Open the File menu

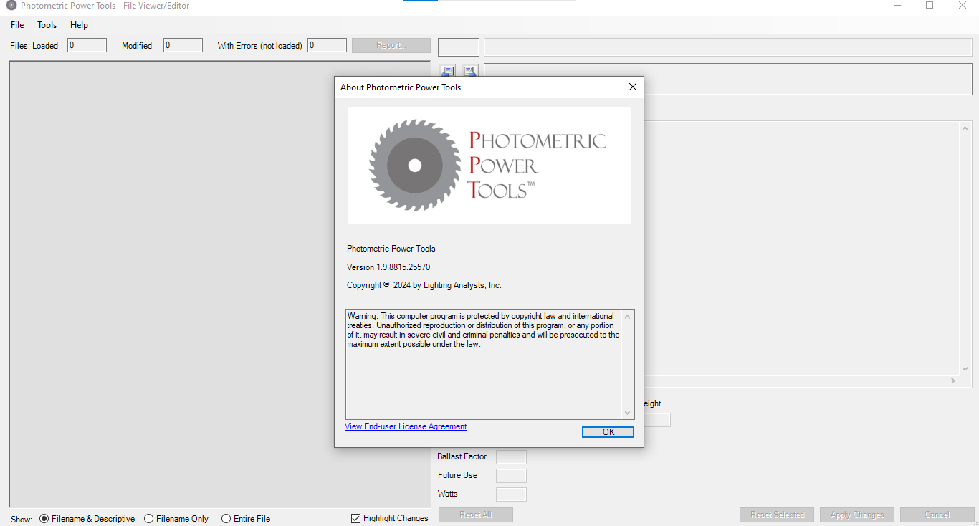(17, 25)
